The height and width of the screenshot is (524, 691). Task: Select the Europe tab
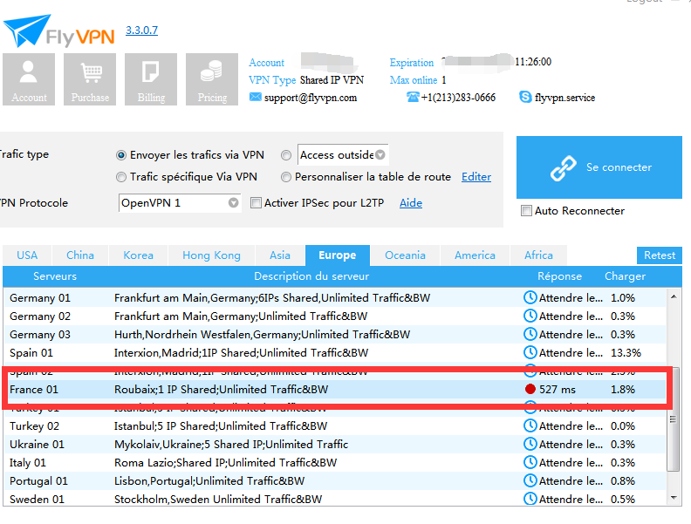click(338, 255)
